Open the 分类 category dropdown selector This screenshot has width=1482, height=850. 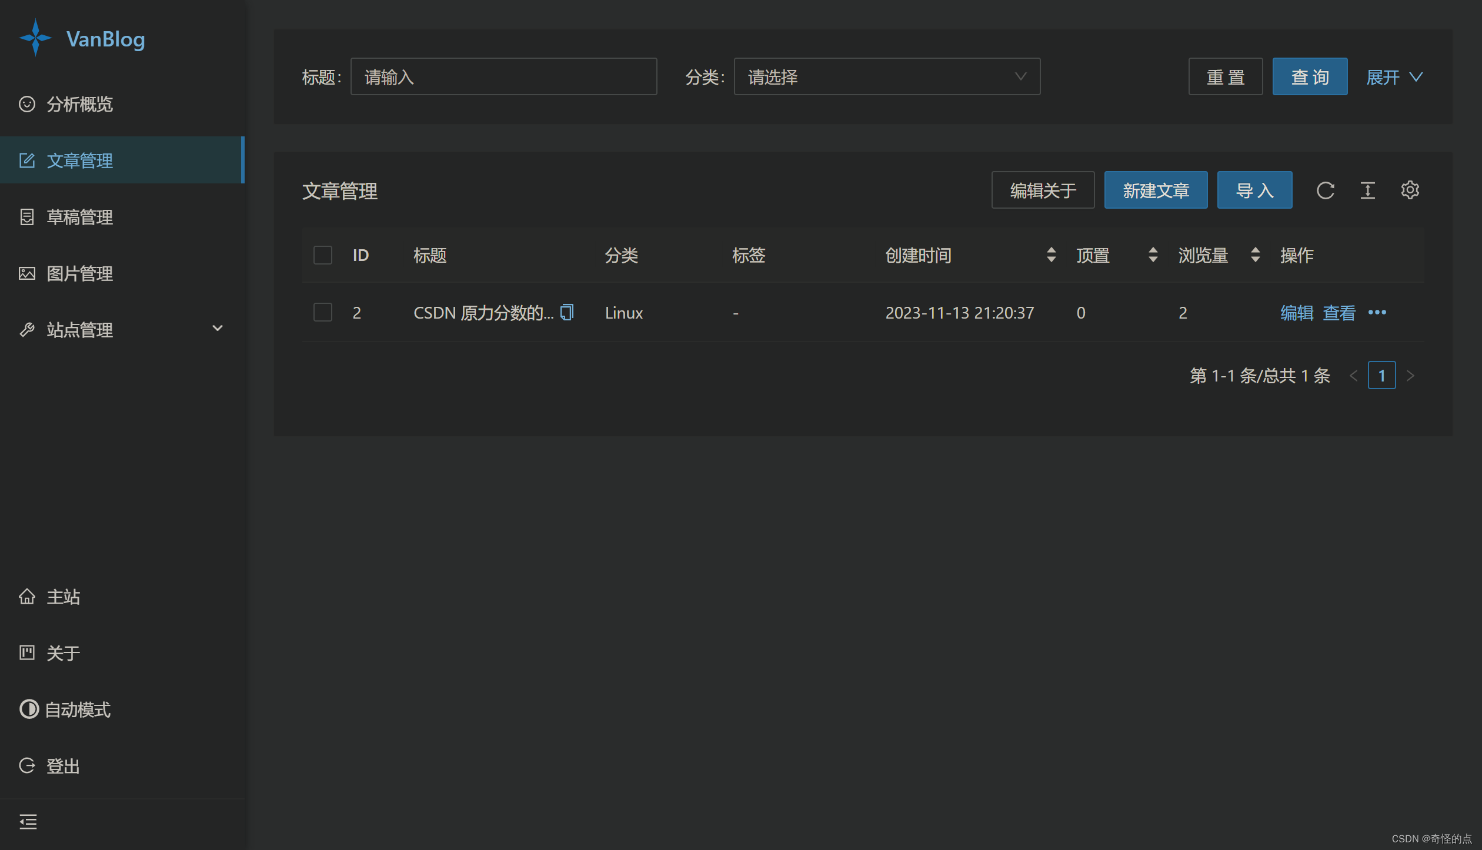point(886,76)
